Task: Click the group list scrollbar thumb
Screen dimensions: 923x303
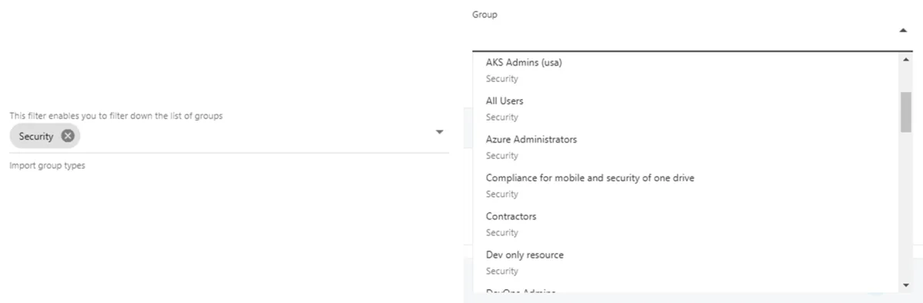Action: (x=905, y=112)
